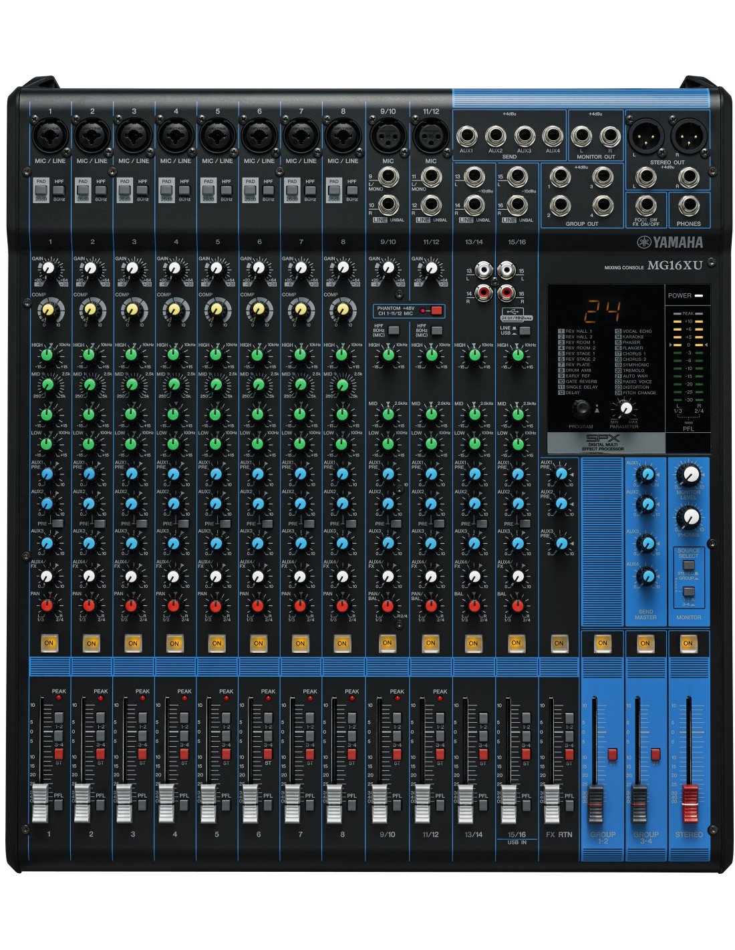Click the channel 1 GAIN knob
Viewport: 735px width, 950px height.
[49, 269]
